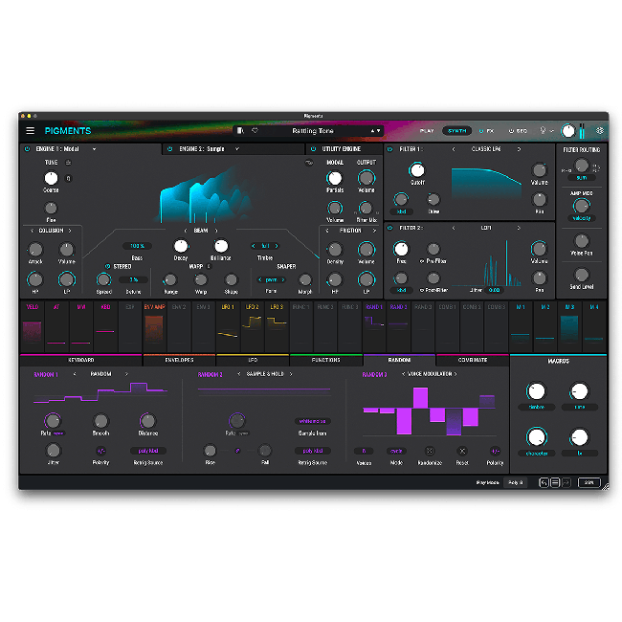Show previous Filter 2 type with left arrow
Image resolution: width=622 pixels, height=622 pixels.
pyautogui.click(x=454, y=228)
